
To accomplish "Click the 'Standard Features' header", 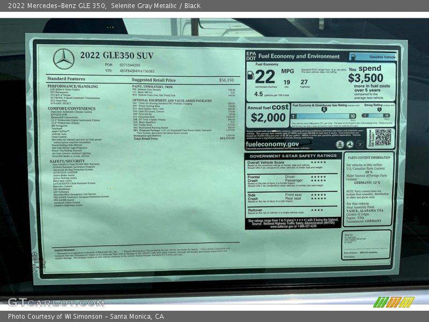I will click(x=66, y=78).
